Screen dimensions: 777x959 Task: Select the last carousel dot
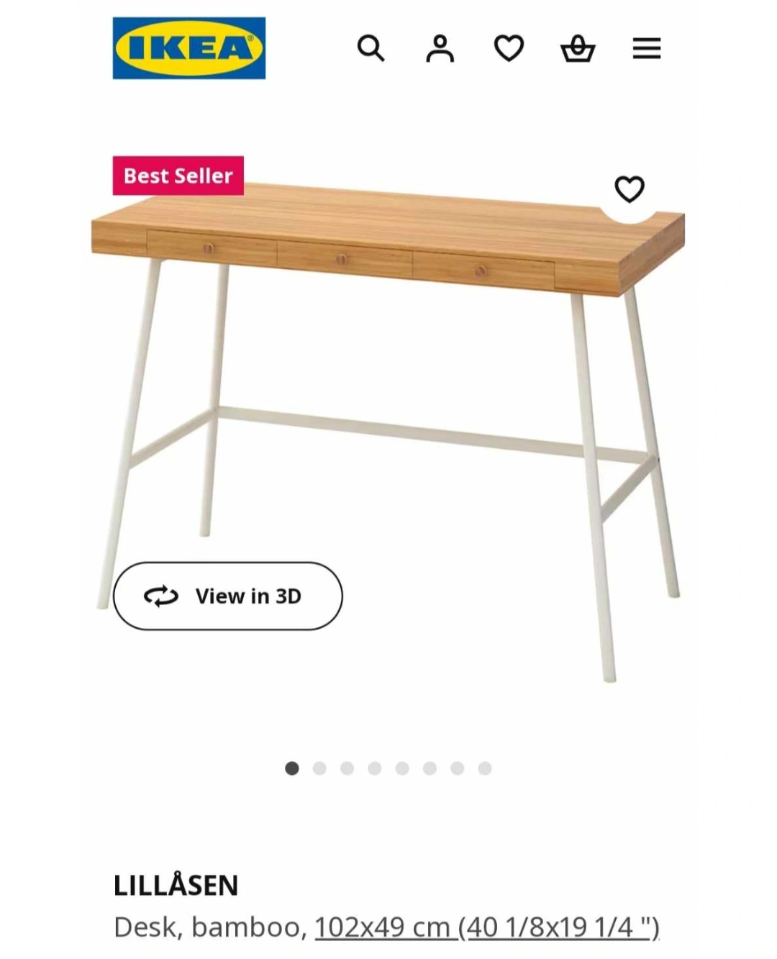click(485, 768)
